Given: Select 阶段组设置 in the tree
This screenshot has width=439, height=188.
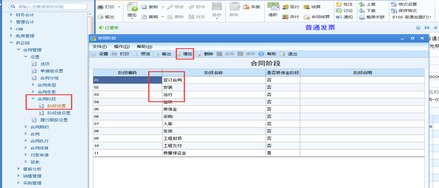Looking at the screenshot, I should coord(59,113).
